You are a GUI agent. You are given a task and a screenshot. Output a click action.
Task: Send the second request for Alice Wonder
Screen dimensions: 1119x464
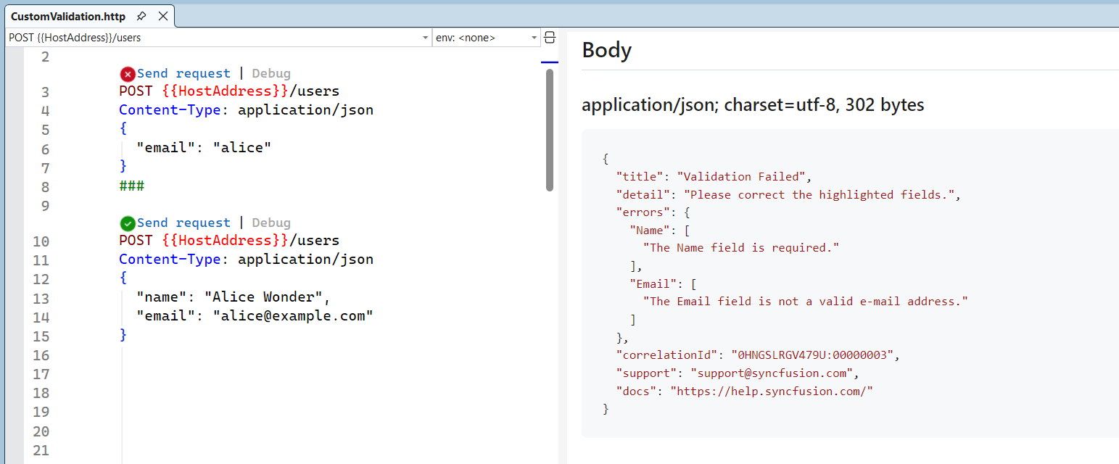coord(183,223)
